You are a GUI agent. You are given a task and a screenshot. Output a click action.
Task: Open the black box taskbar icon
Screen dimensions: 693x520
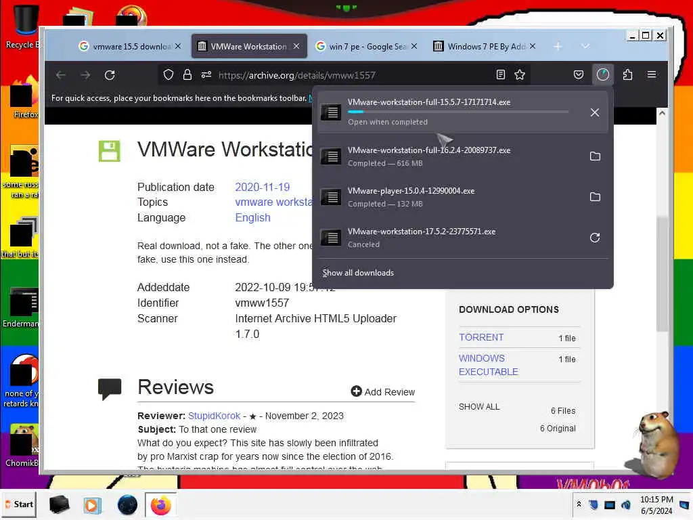(59, 504)
